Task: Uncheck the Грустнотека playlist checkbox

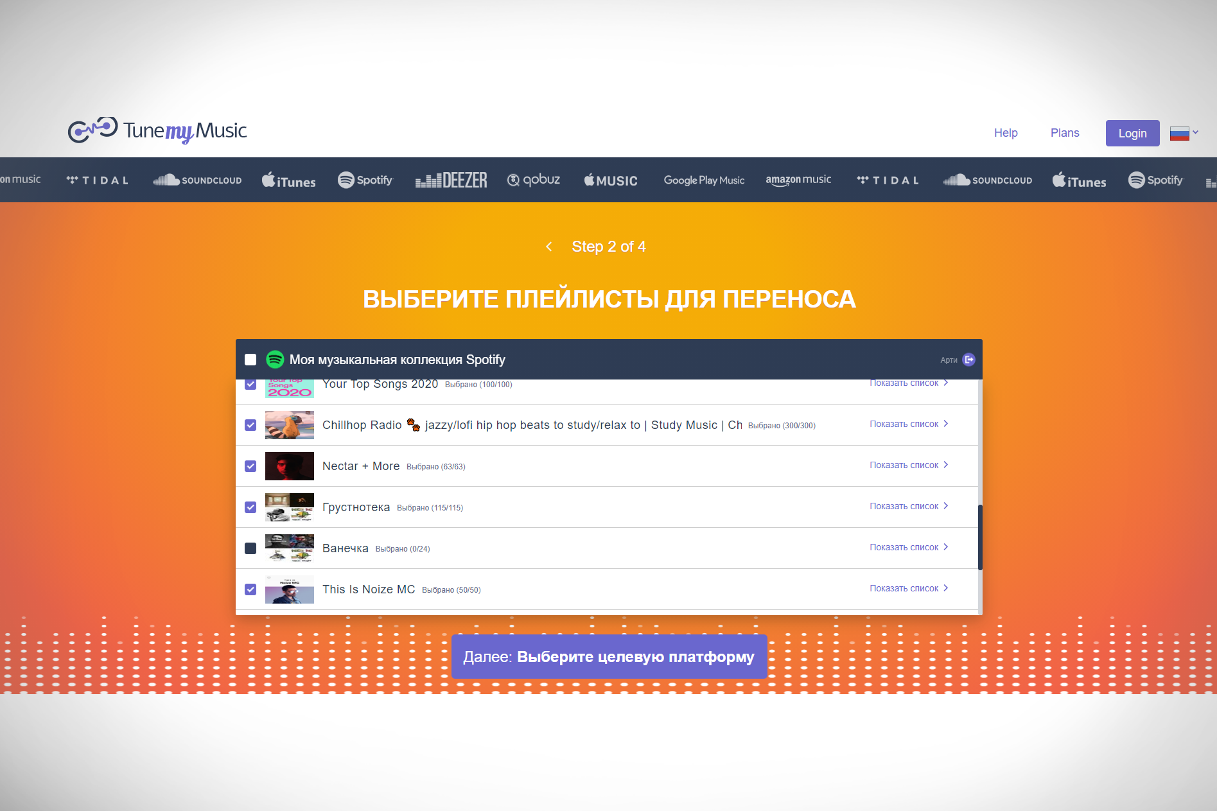Action: point(250,507)
